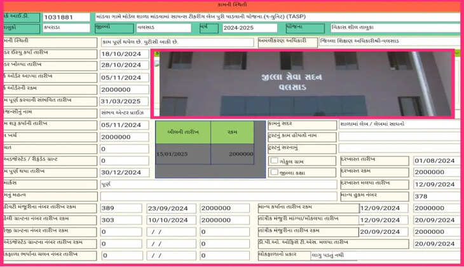464x267 pixels.
Task: Click the work completed date 30/12/2024
Action: [x=125, y=172]
